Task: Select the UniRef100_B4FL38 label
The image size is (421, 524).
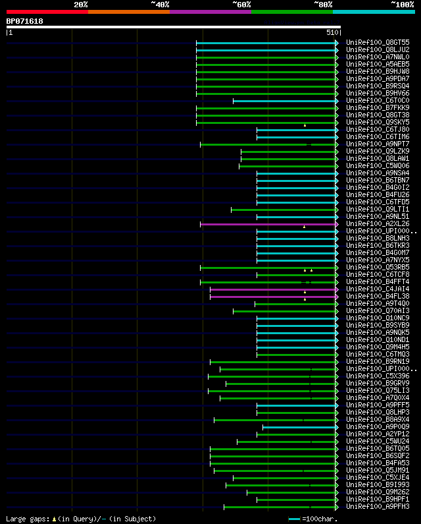Action: coord(378,297)
